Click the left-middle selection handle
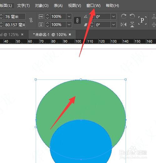This screenshot has height=163, width=156. [x=36, y=127]
